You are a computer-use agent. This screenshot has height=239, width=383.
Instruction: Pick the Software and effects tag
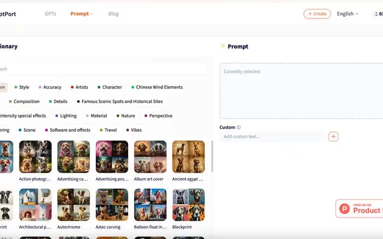point(68,130)
